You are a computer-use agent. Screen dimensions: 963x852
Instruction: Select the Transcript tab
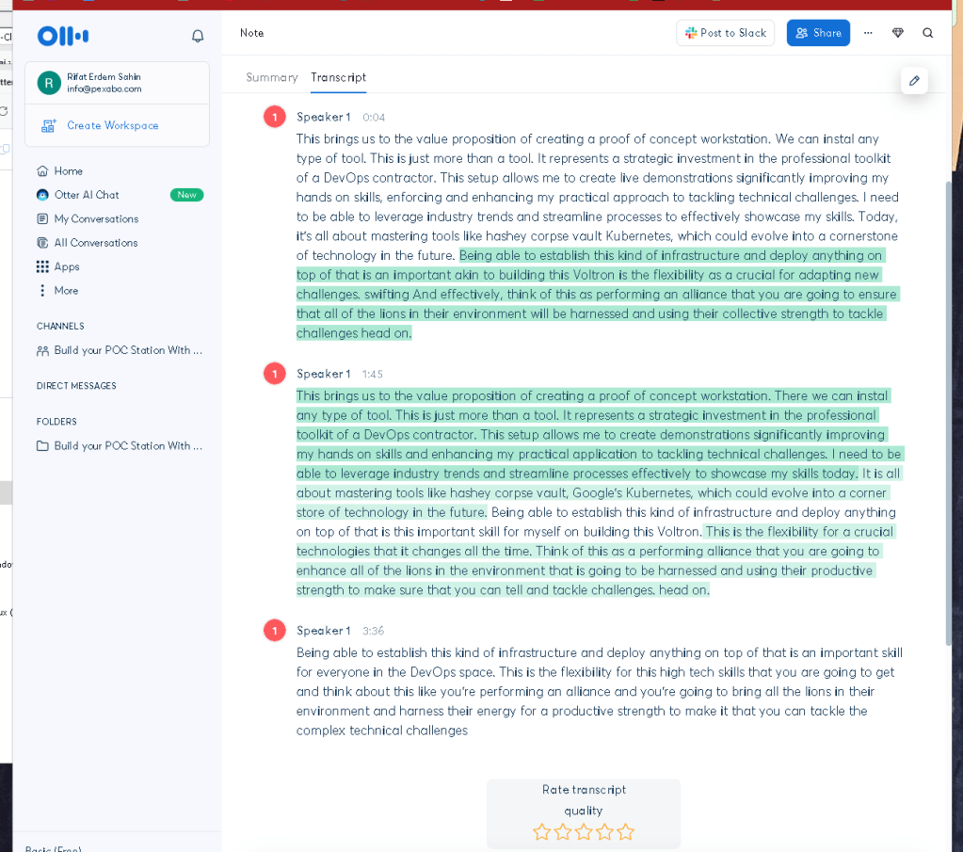click(338, 77)
